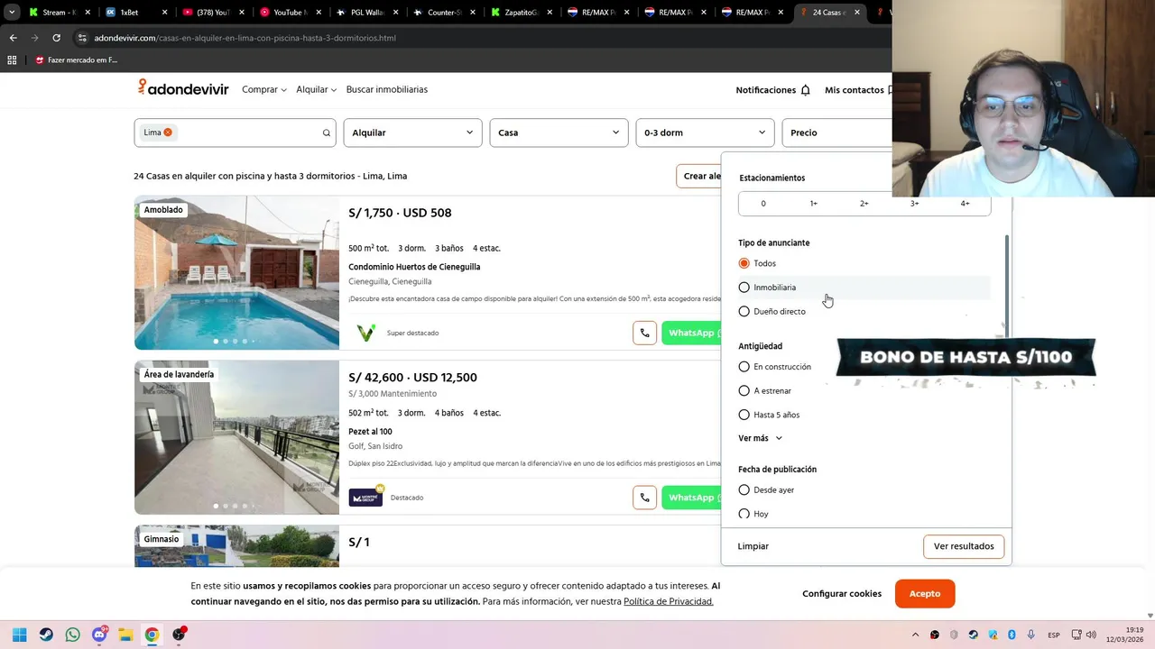Remove the Lima location chip
Screen dimensions: 1155x649
[168, 133]
